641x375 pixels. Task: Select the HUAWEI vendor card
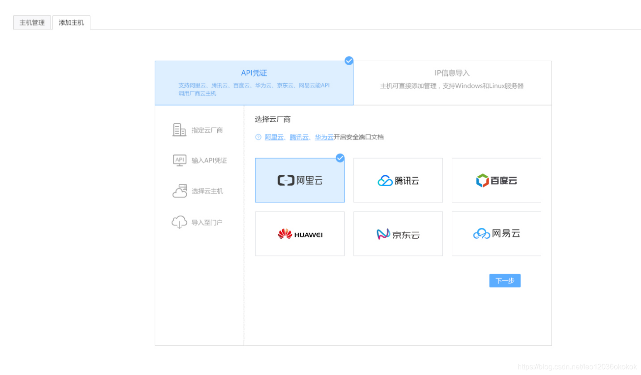(x=300, y=234)
